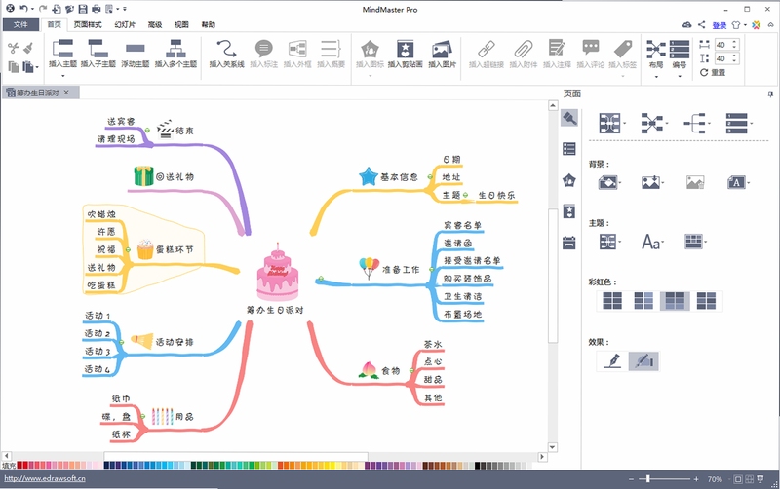Collapse the 食物 branch expander
This screenshot has height=489, width=780.
(411, 371)
